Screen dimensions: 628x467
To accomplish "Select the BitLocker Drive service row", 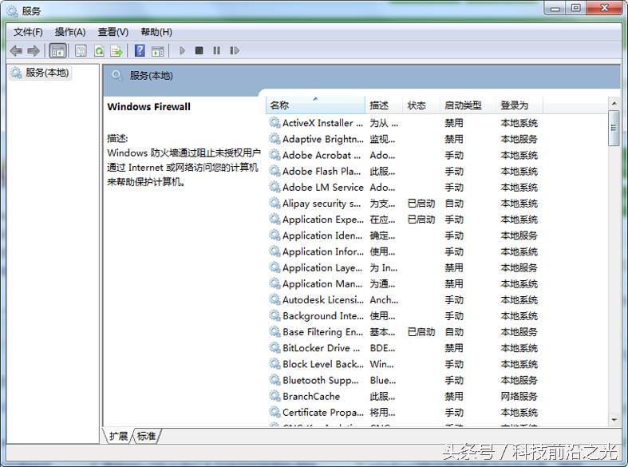I will coord(404,348).
